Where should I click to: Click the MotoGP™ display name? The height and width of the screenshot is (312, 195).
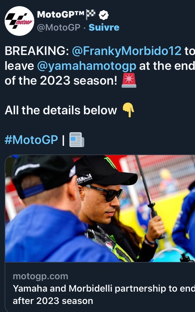point(60,15)
